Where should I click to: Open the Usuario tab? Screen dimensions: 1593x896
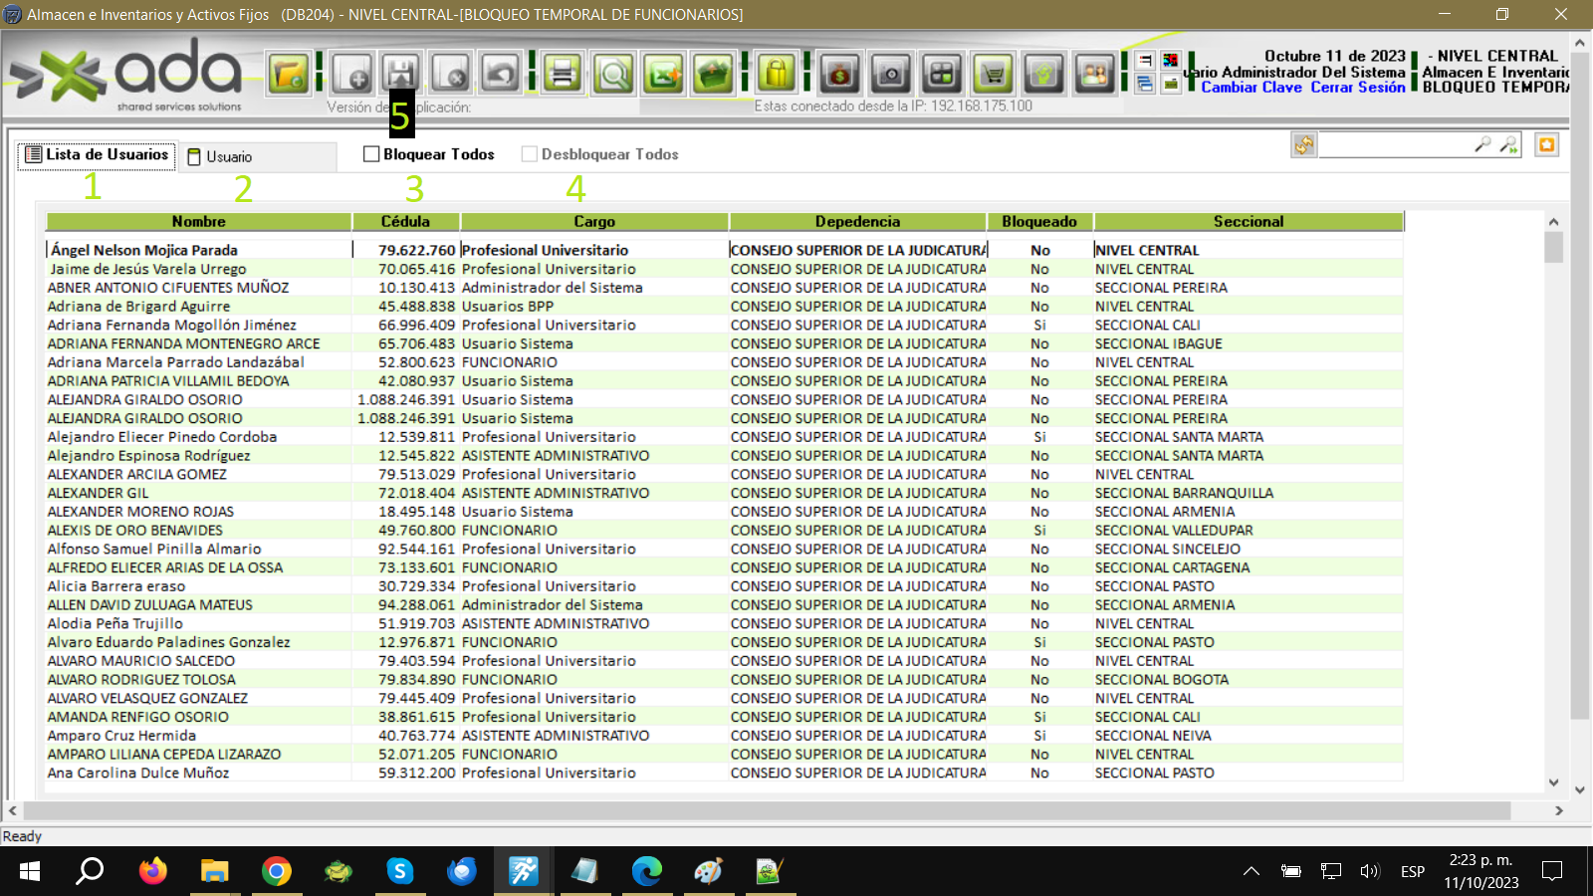pos(229,157)
